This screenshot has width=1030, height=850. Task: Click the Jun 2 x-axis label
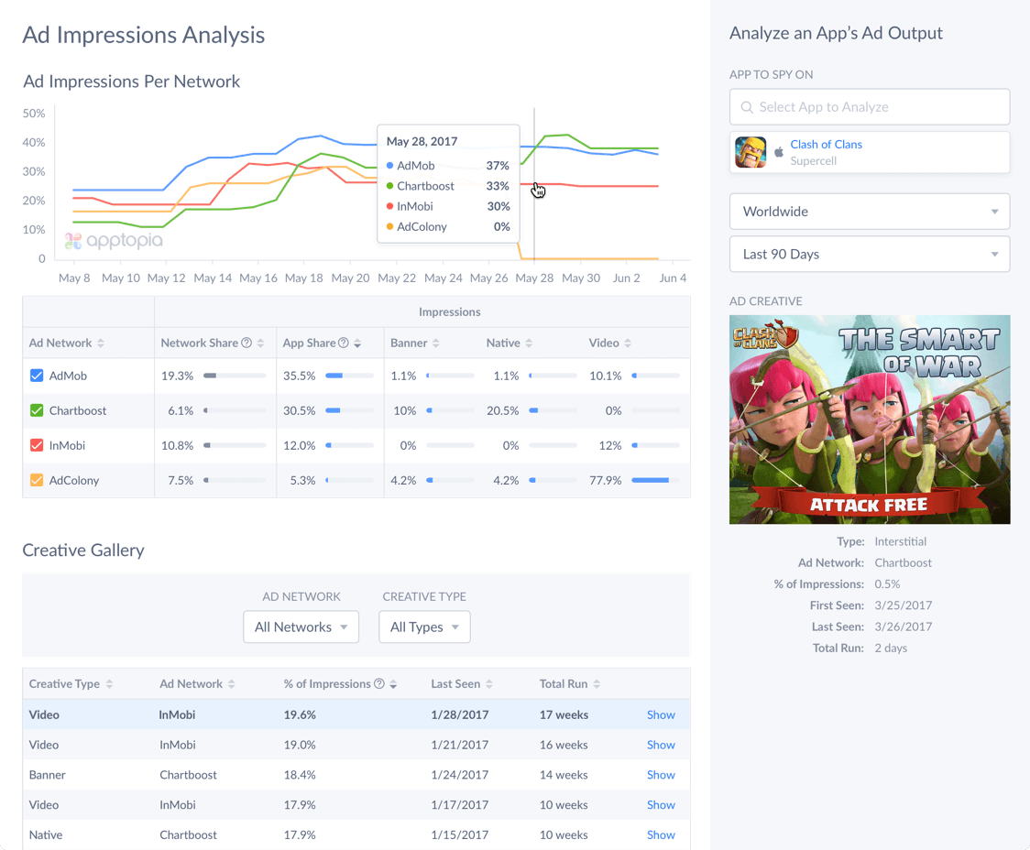[x=626, y=278]
